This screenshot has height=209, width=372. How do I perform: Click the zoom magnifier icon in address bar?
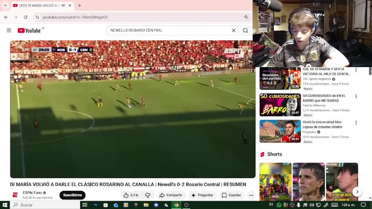tap(246, 17)
